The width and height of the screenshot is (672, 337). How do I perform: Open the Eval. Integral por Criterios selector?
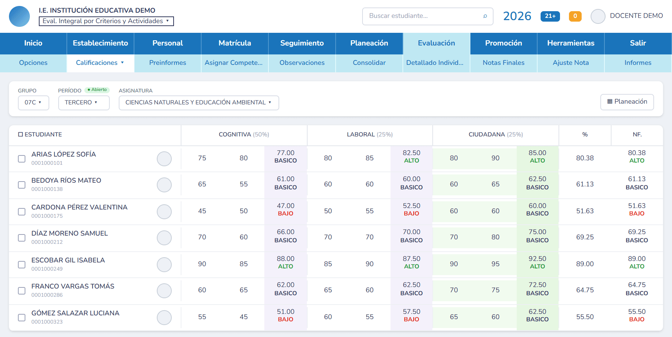tap(106, 21)
